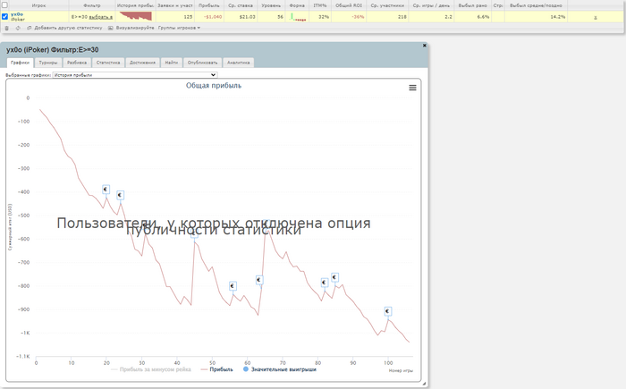Sort by the Фильтр column header
The height and width of the screenshot is (389, 626).
coord(92,5)
